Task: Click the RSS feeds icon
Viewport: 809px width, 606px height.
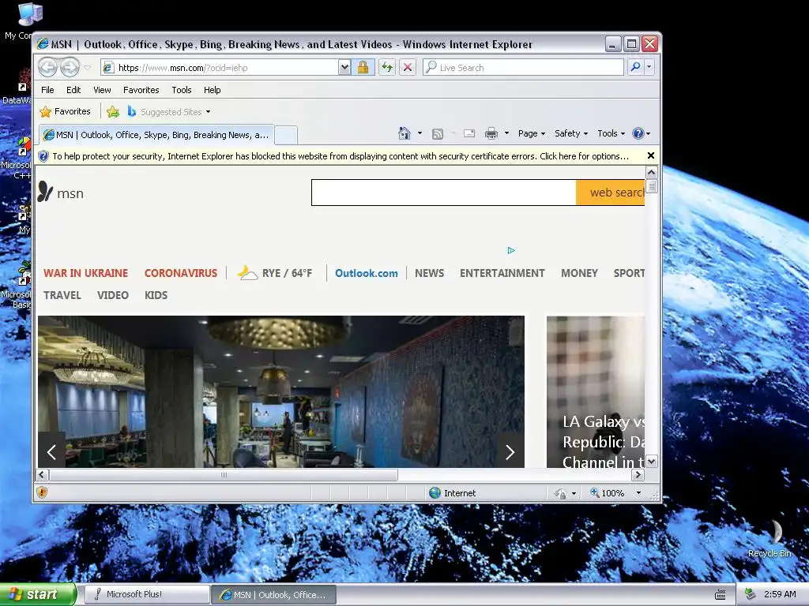Action: pos(438,134)
